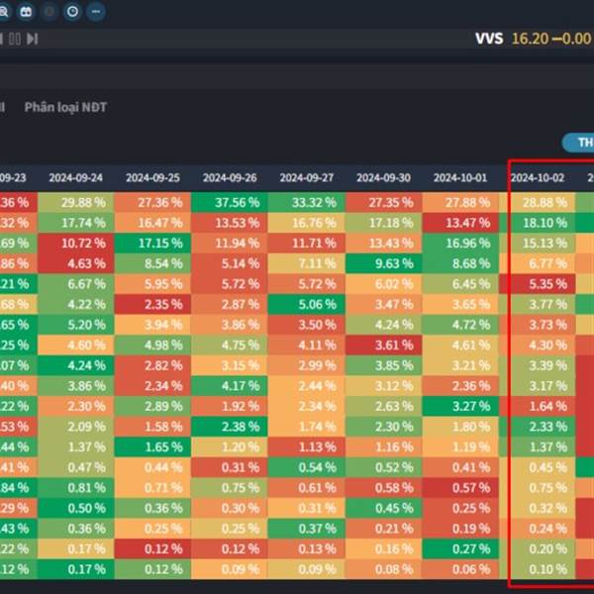Image resolution: width=594 pixels, height=594 pixels.
Task: Click the 28.88 % cell
Action: tap(538, 202)
